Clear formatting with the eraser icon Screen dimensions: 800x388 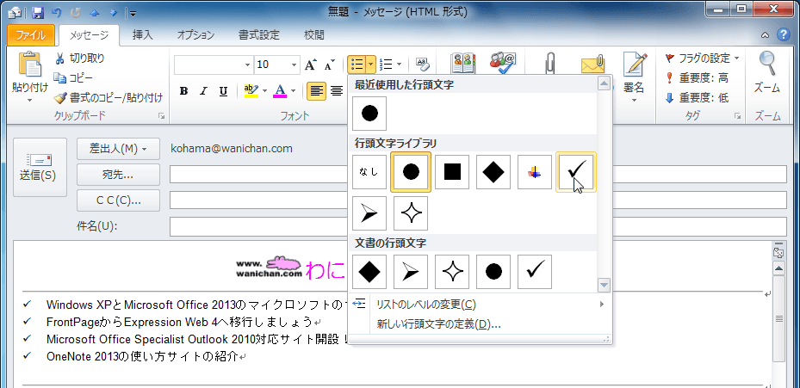pyautogui.click(x=423, y=65)
